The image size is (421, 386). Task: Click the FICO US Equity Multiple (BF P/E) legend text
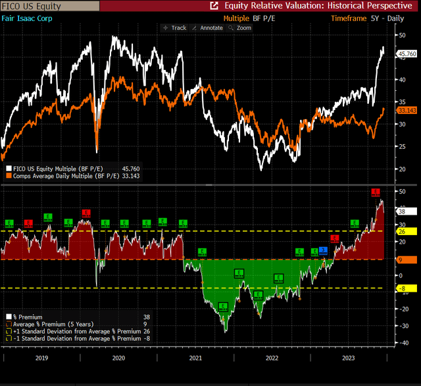pyautogui.click(x=58, y=169)
